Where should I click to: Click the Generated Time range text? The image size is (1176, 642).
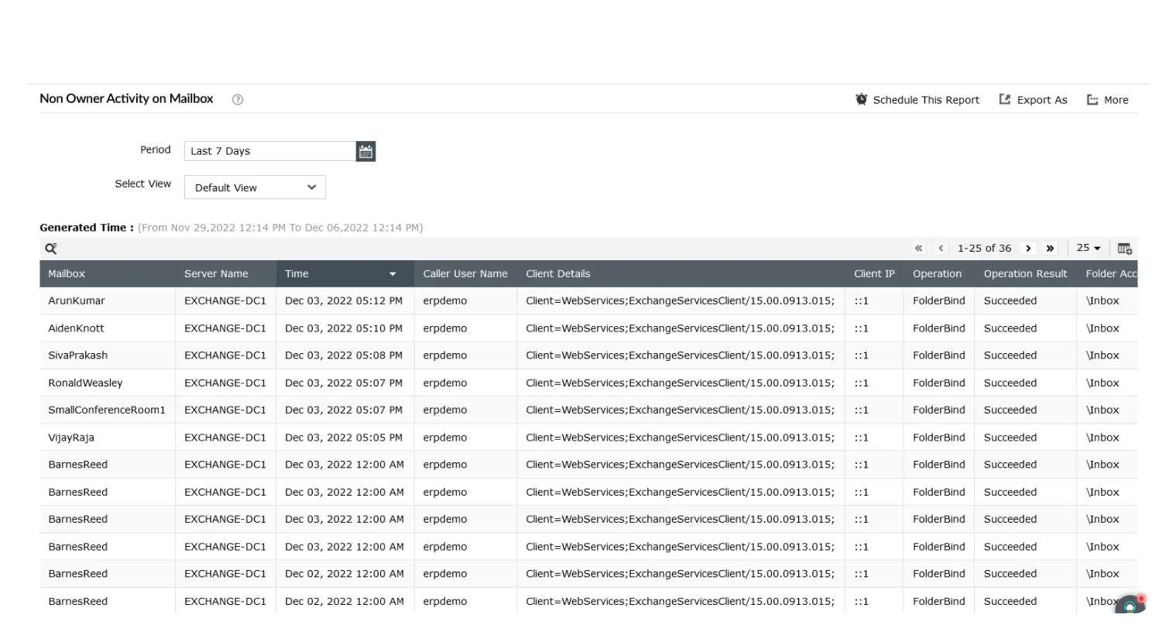click(280, 228)
